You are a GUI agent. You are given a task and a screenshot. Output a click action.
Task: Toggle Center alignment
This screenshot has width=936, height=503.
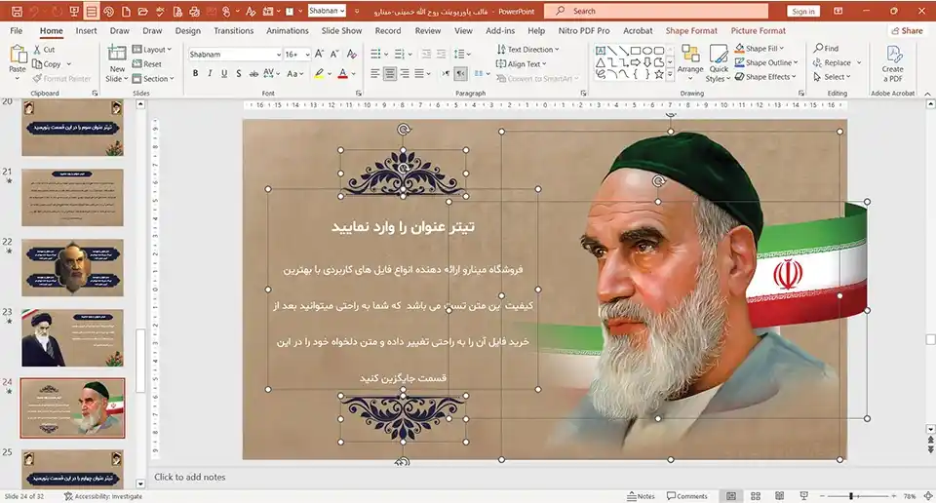390,73
